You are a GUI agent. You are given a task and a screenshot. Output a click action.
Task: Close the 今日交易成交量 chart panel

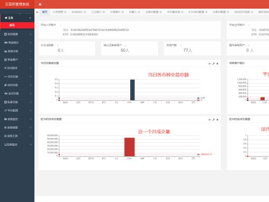[217, 64]
